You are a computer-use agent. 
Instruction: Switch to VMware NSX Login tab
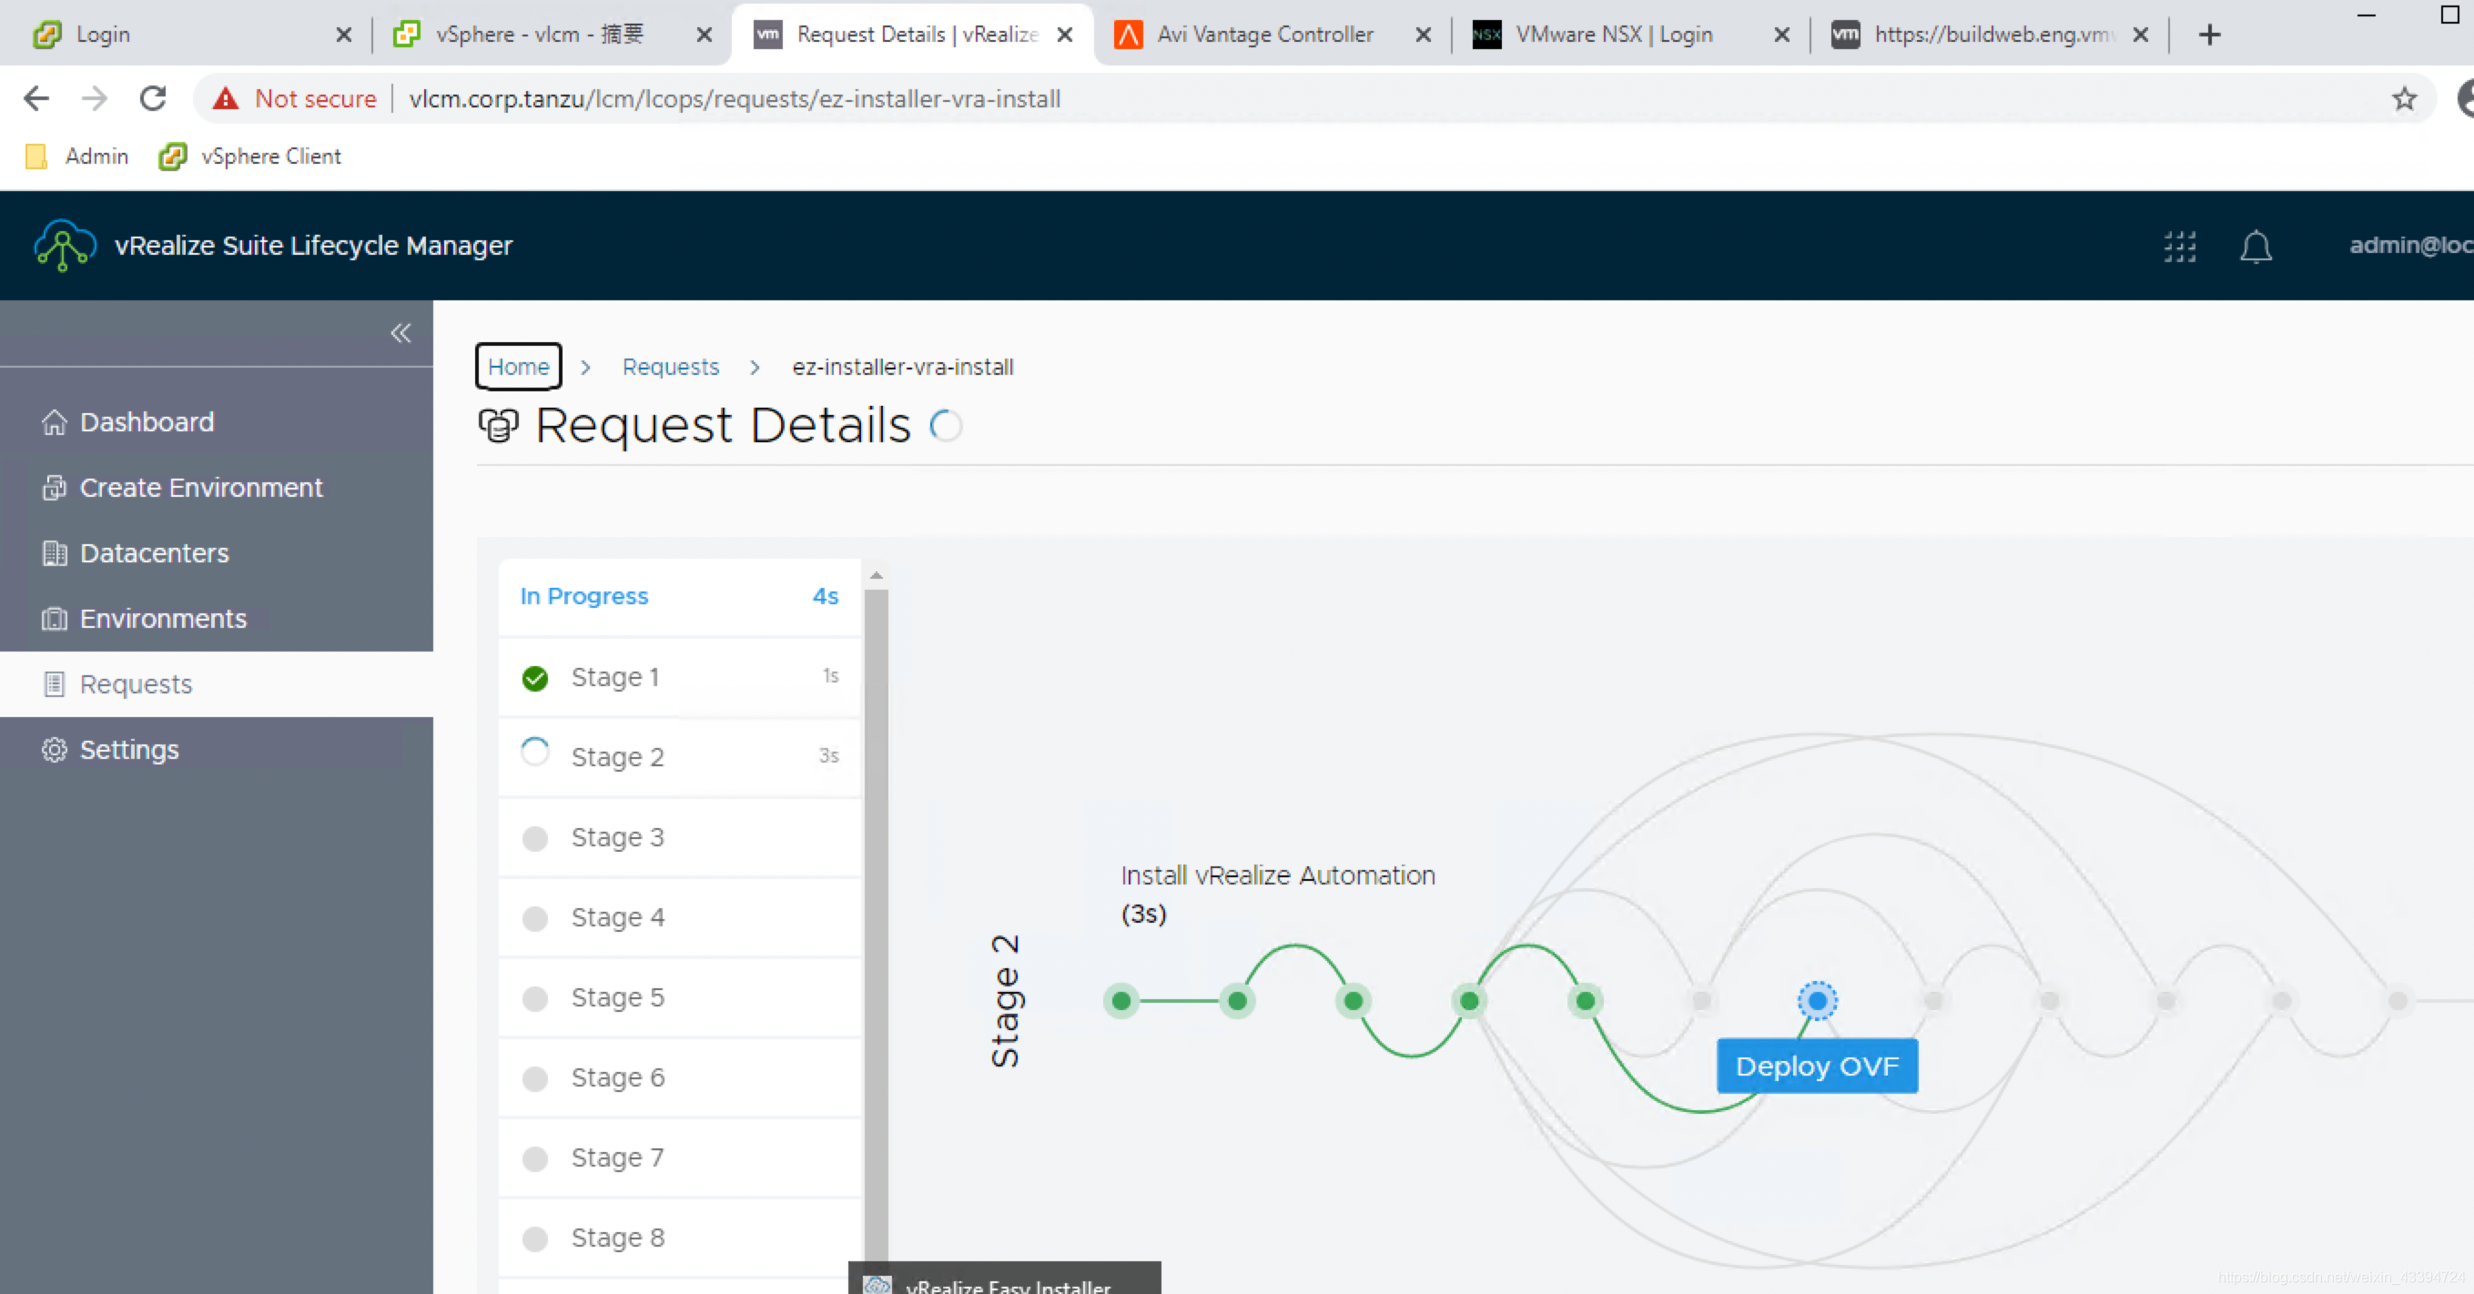[x=1614, y=35]
